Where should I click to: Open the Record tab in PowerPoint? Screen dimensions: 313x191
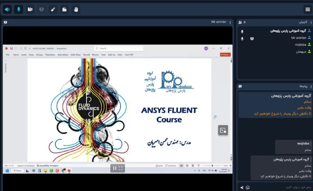[86, 55]
